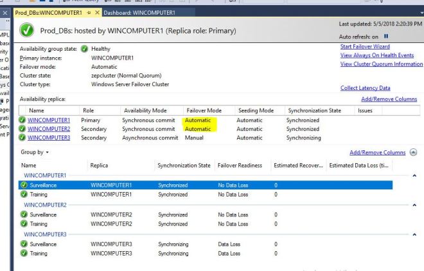Sort by the Synchronization State column in database grid
Image resolution: width=424 pixels, height=271 pixels.
pos(184,165)
